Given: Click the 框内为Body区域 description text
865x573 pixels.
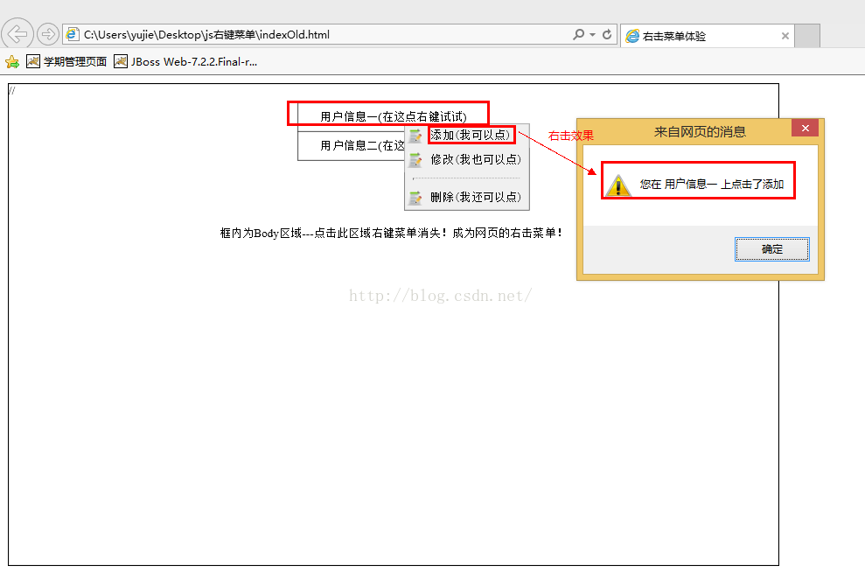Looking at the screenshot, I should click(391, 233).
